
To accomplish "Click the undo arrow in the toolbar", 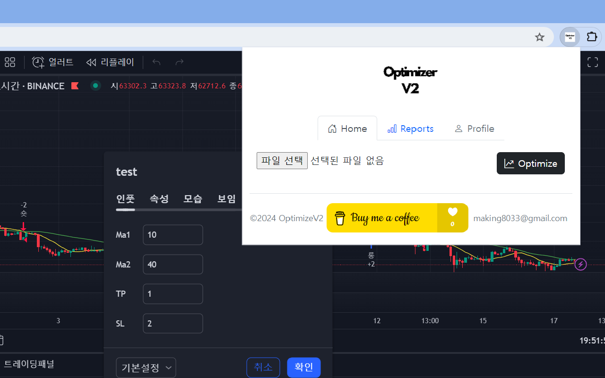I will (x=156, y=62).
